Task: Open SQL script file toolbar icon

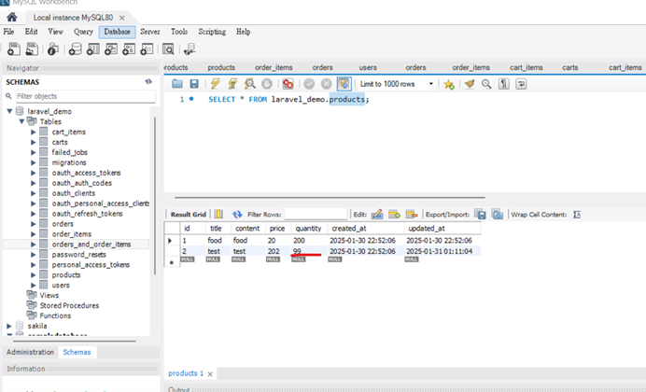Action: tap(32, 49)
